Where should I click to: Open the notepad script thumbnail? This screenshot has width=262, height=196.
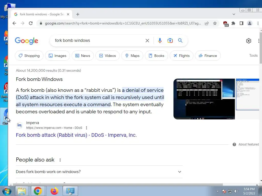click(248, 94)
